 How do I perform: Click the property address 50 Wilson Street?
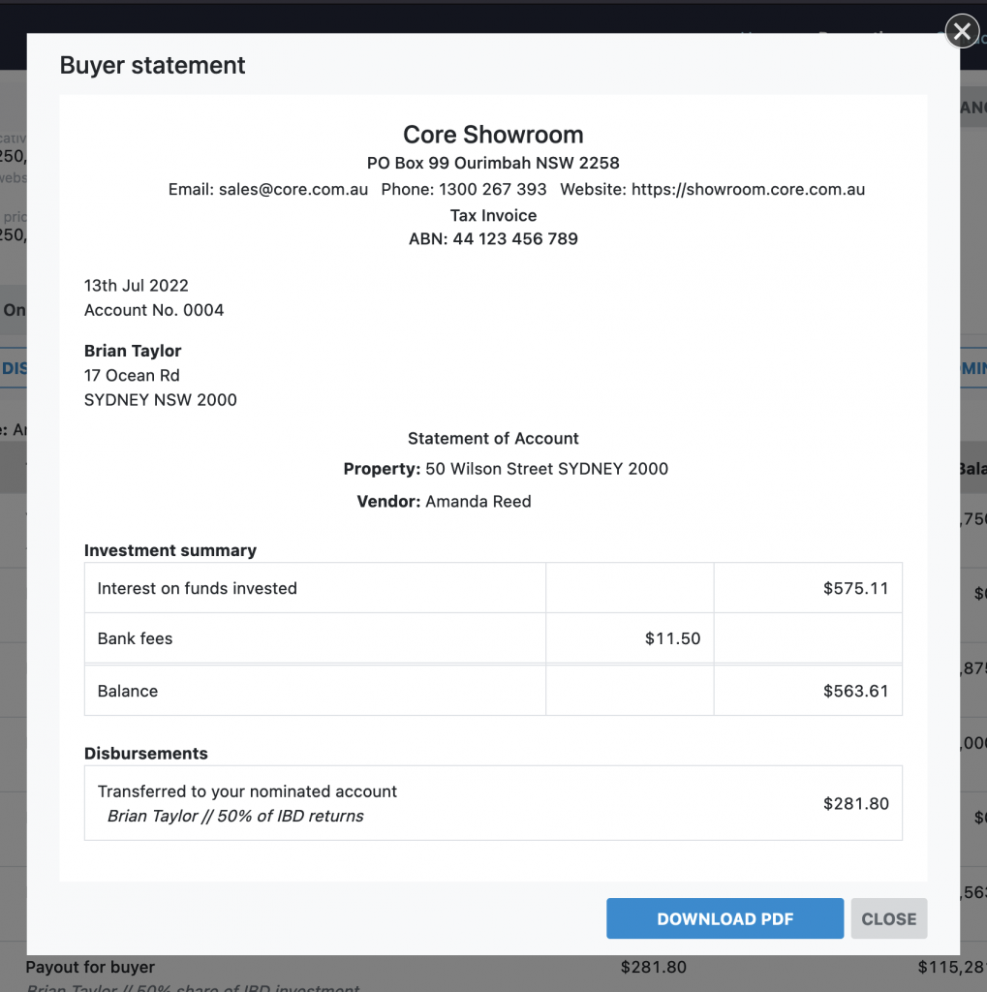(546, 469)
